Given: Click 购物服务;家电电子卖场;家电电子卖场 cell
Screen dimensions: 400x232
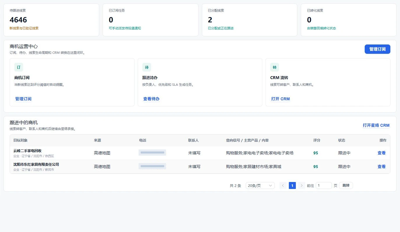Looking at the screenshot, I should coord(260,153).
